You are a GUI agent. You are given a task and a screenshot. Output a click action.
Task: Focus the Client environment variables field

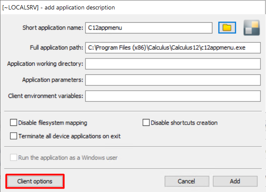coord(173,96)
